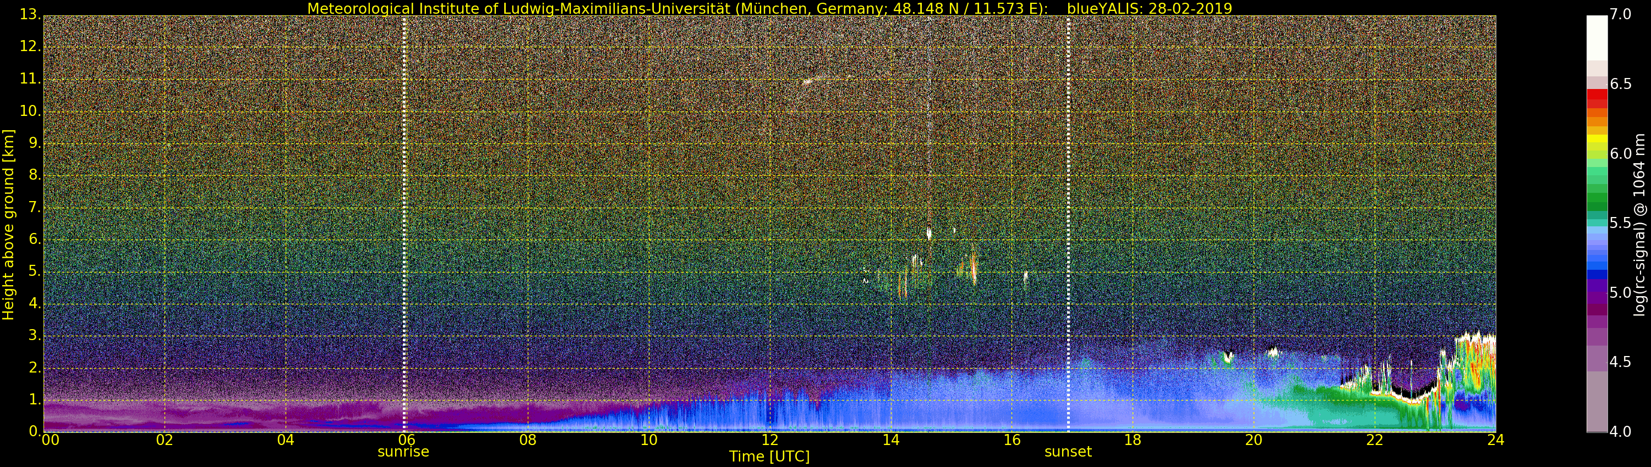Click the height axis tick '4.'
Image resolution: width=1651 pixels, height=467 pixels.
pyautogui.click(x=35, y=303)
